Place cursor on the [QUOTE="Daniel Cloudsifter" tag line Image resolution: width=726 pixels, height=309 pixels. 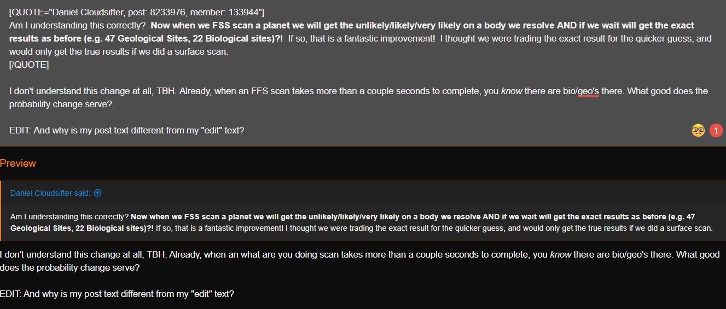[137, 13]
